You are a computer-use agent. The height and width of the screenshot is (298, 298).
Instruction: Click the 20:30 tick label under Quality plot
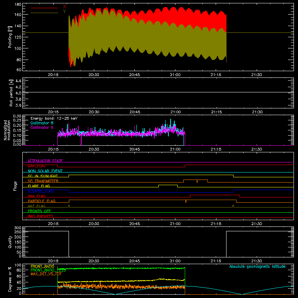[94, 261]
